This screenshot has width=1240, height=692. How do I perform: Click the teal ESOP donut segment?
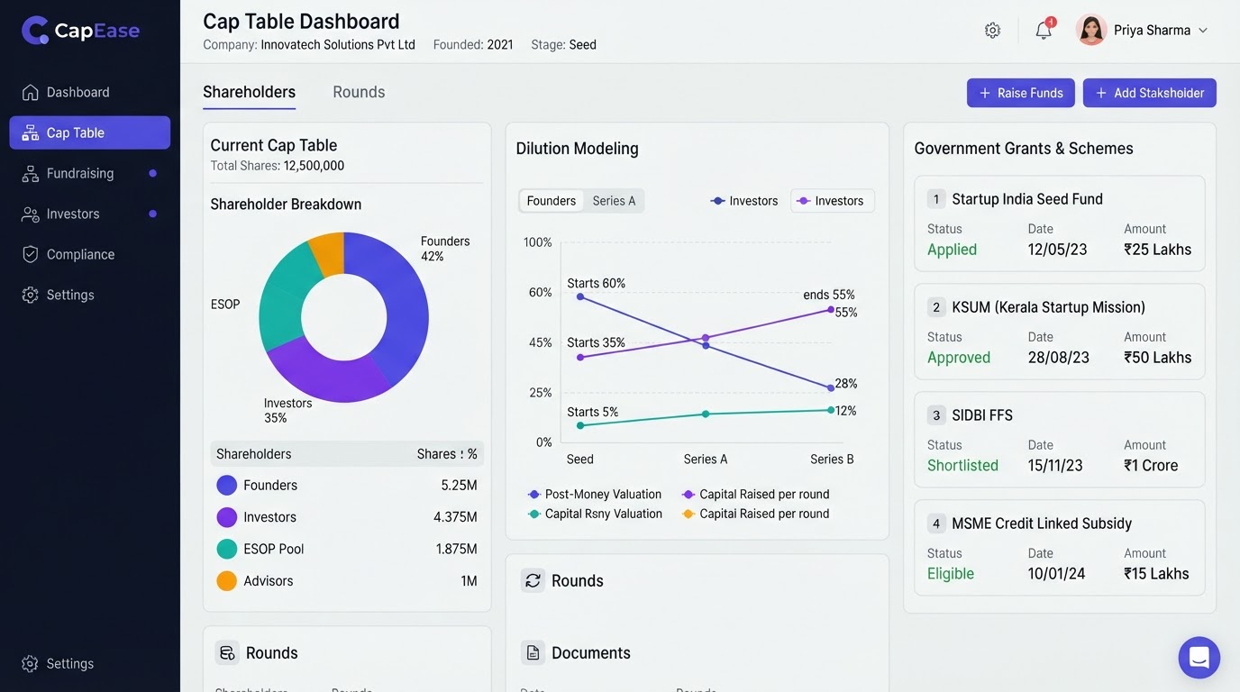(x=283, y=297)
